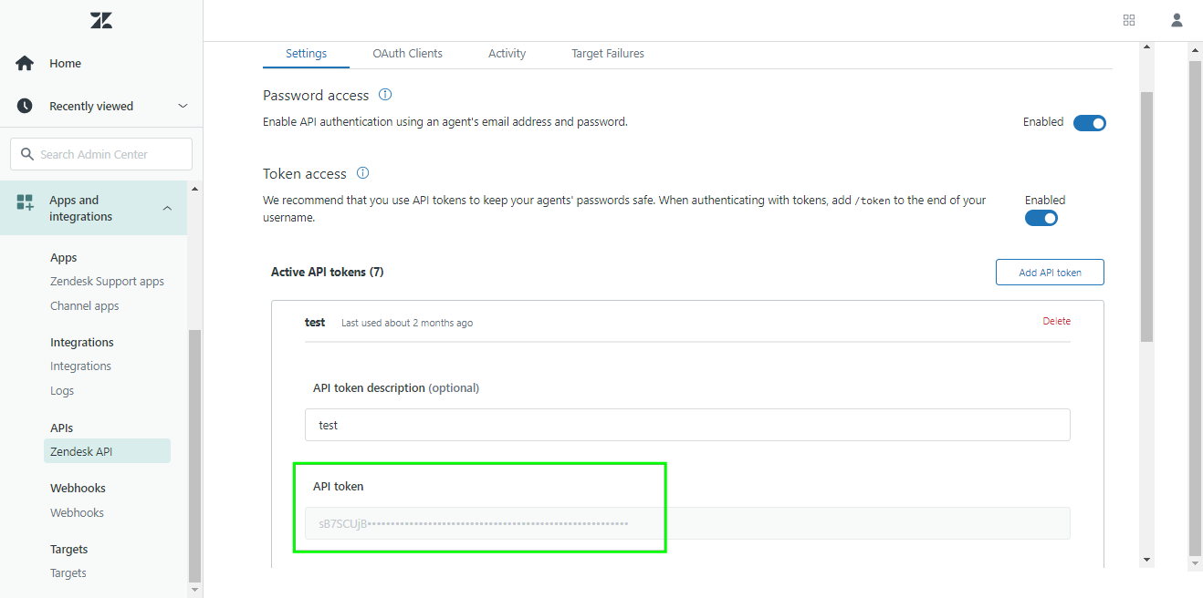This screenshot has height=598, width=1203.
Task: Click the Search Admin Center field
Action: pos(101,154)
